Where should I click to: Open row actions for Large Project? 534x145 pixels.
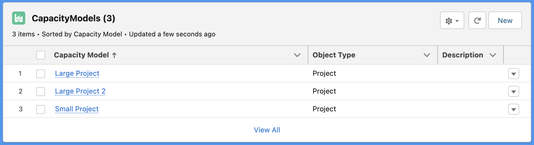click(513, 74)
